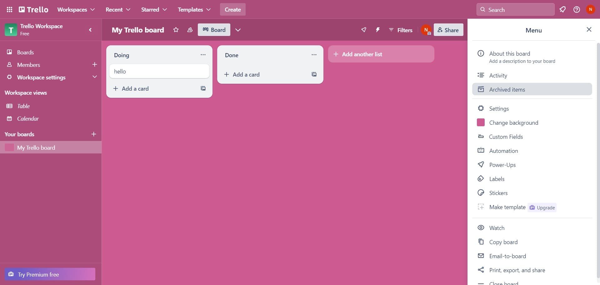600x285 pixels.
Task: Open the apps grid switcher icon
Action: tap(9, 10)
